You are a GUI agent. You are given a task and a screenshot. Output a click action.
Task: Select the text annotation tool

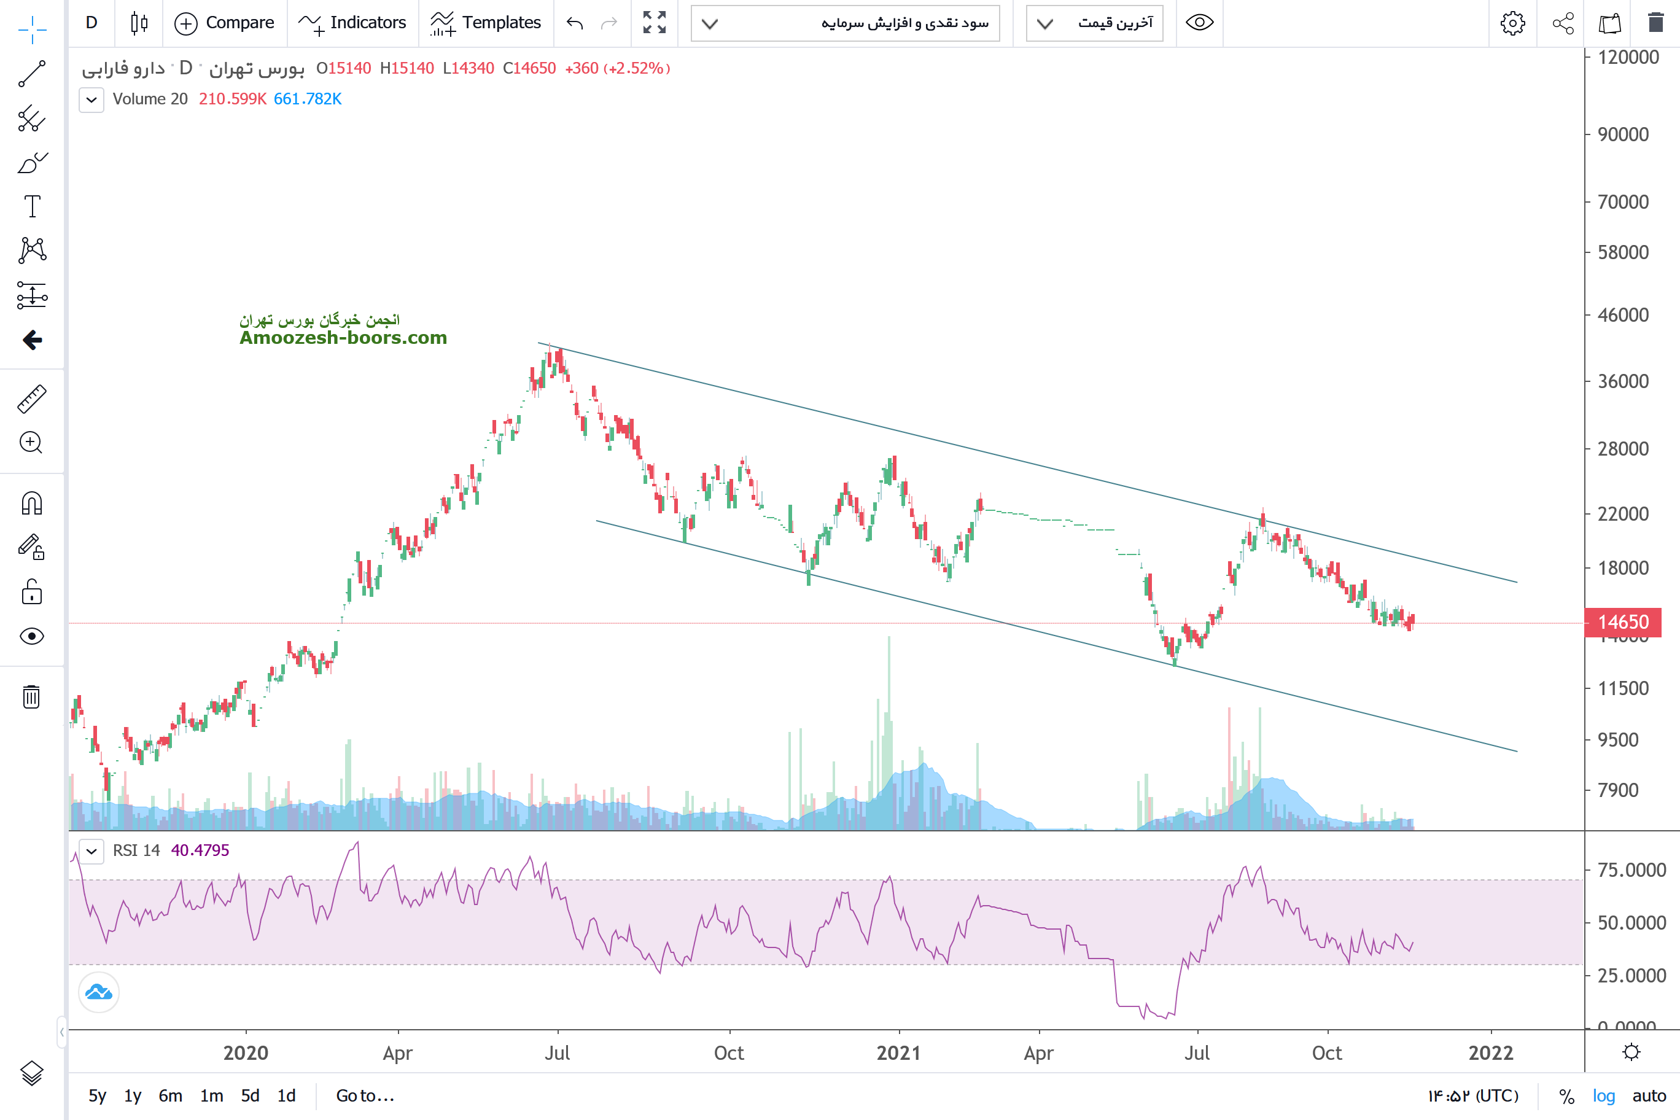31,206
